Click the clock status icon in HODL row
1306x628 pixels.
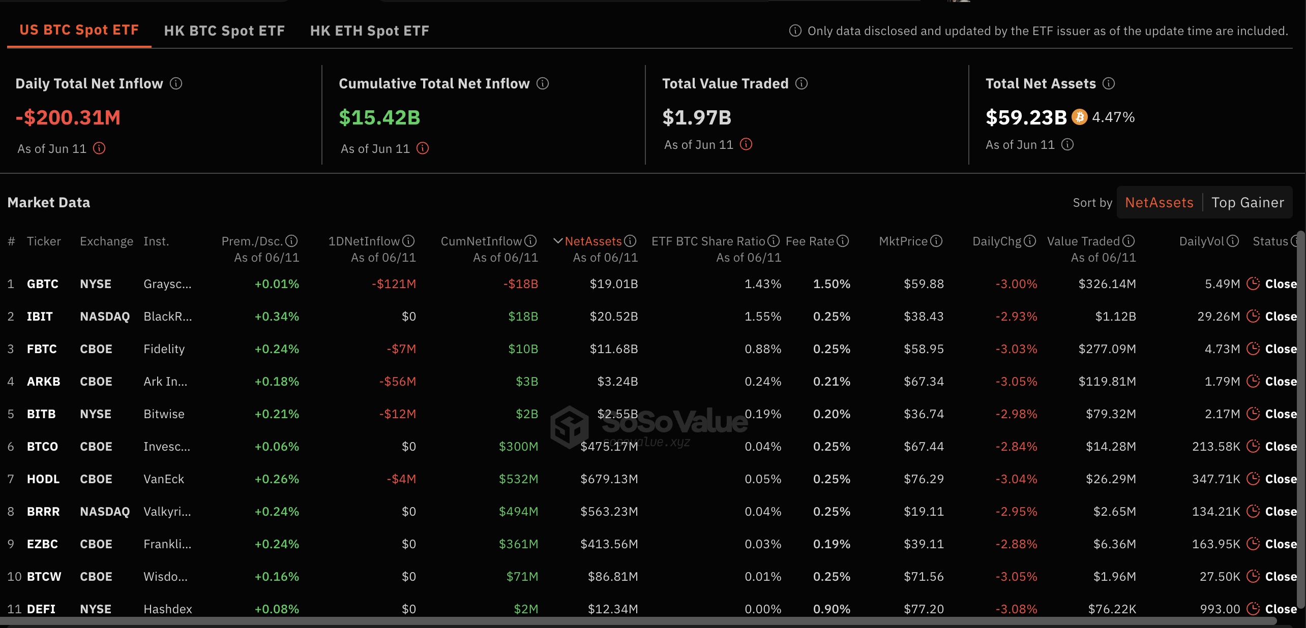coord(1253,479)
